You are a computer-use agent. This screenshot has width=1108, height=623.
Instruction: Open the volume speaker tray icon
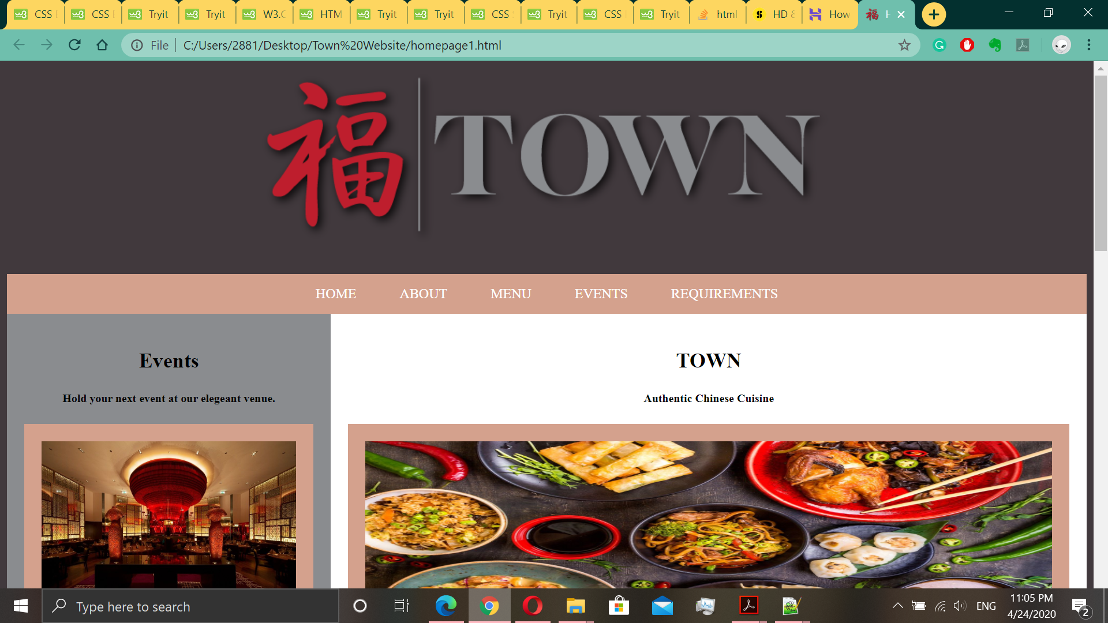tap(960, 606)
